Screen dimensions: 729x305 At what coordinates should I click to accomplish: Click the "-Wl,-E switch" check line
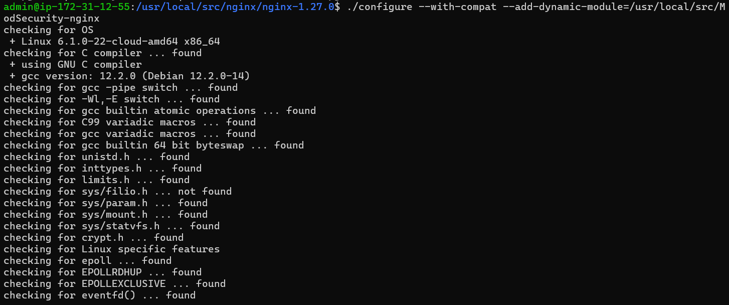(x=111, y=99)
